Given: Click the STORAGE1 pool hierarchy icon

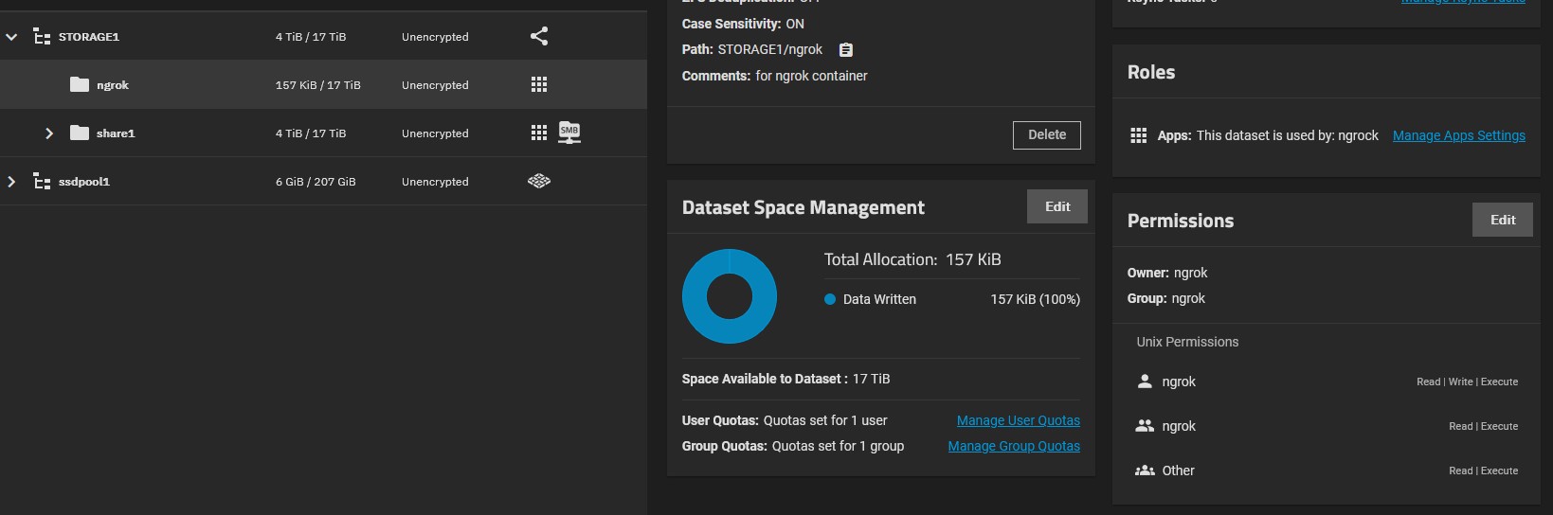Looking at the screenshot, I should click(x=42, y=37).
